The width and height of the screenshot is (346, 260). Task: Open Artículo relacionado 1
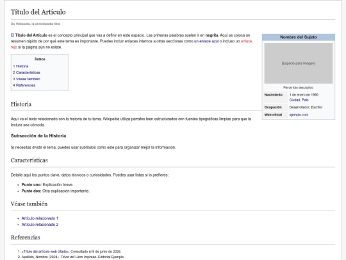pyautogui.click(x=40, y=218)
